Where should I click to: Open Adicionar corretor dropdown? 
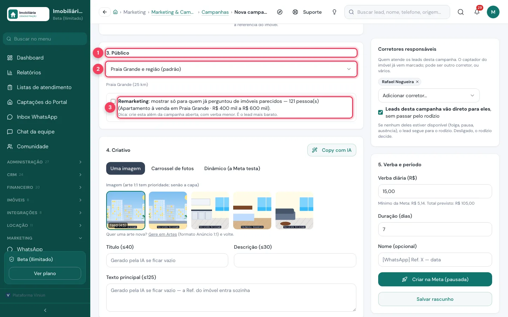click(x=429, y=95)
